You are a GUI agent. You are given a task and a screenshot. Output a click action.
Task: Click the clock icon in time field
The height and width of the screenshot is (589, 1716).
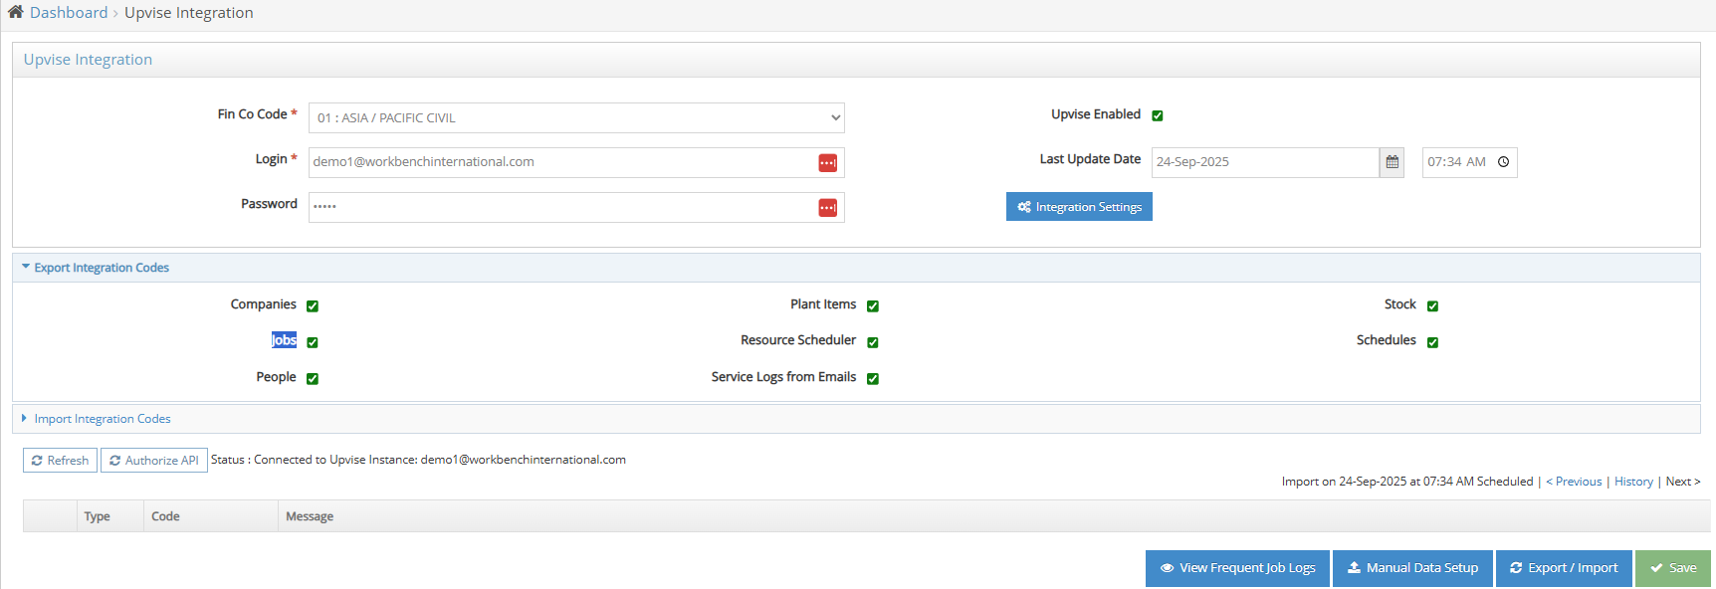tap(1503, 162)
